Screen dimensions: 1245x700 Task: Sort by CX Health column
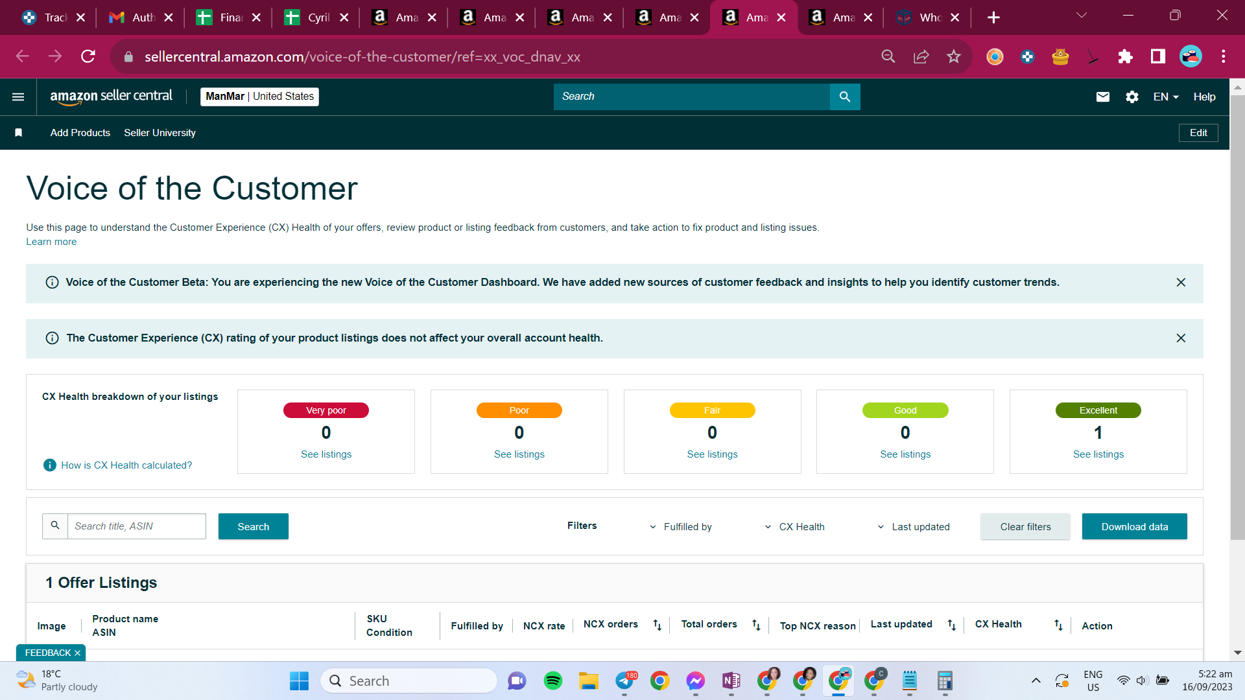click(x=1058, y=625)
